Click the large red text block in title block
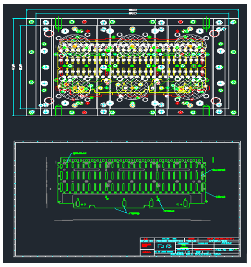The width and height of the screenshot is (251, 267). (146, 245)
